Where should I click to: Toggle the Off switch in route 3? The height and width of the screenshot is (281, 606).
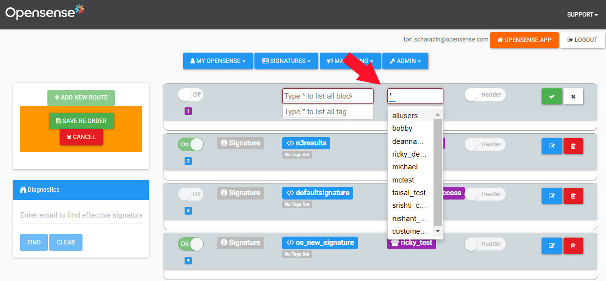tap(190, 194)
